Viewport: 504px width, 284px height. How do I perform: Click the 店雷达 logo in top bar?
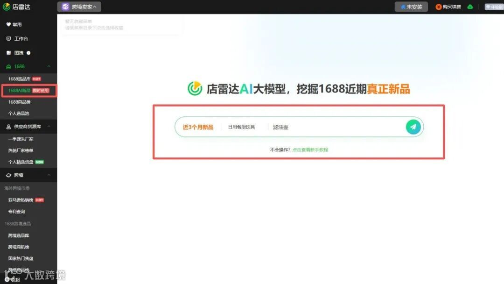[x=16, y=7]
